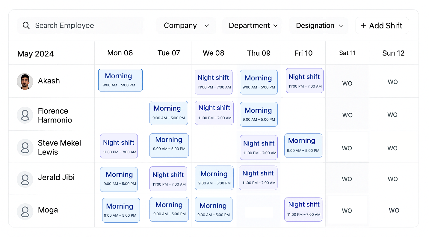
Task: Select Moga's Friday Night shift
Action: (303, 209)
